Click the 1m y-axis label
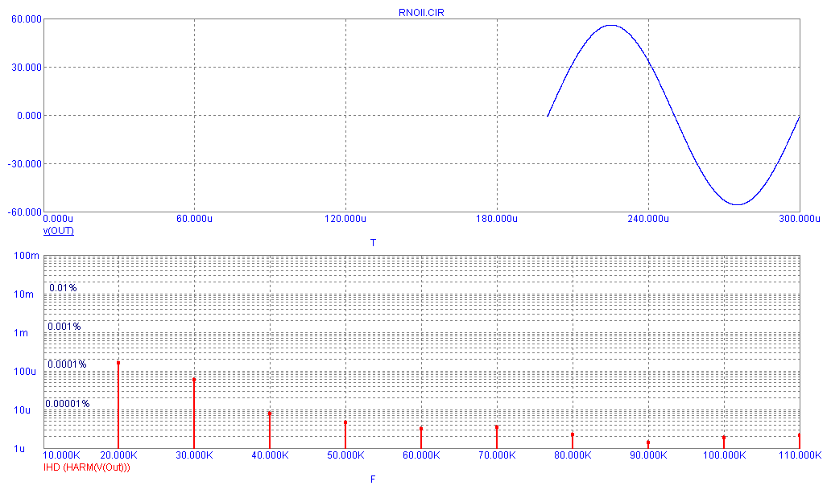The height and width of the screenshot is (498, 827). (21, 333)
